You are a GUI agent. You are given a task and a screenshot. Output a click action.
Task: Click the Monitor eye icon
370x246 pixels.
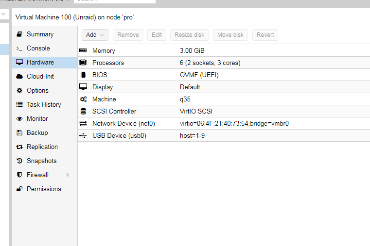pyautogui.click(x=19, y=119)
